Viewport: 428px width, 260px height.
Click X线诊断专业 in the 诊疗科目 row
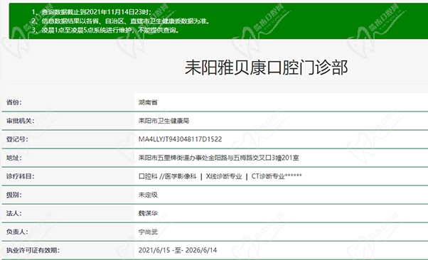tap(224, 176)
